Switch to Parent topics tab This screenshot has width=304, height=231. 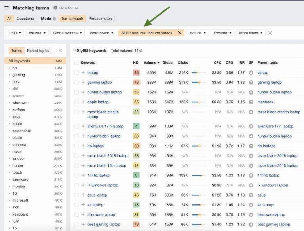pos(38,51)
